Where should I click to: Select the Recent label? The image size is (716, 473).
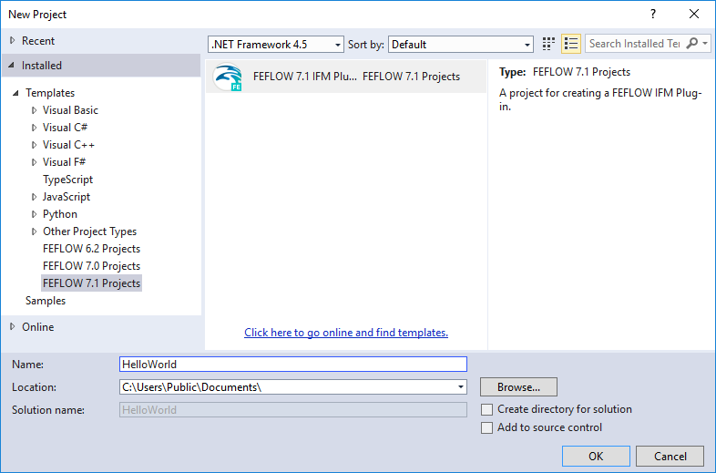point(38,41)
